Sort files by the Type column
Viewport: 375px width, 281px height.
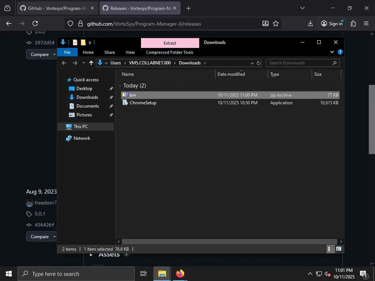click(x=290, y=74)
